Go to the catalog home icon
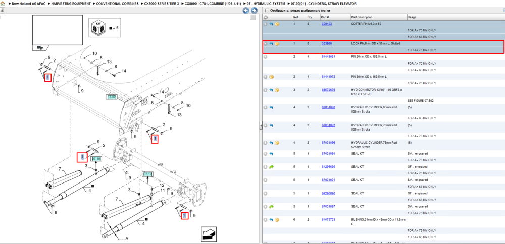Viewport: 505px width, 244px height. pos(3,3)
